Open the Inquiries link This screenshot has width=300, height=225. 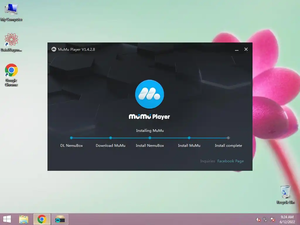(208, 161)
